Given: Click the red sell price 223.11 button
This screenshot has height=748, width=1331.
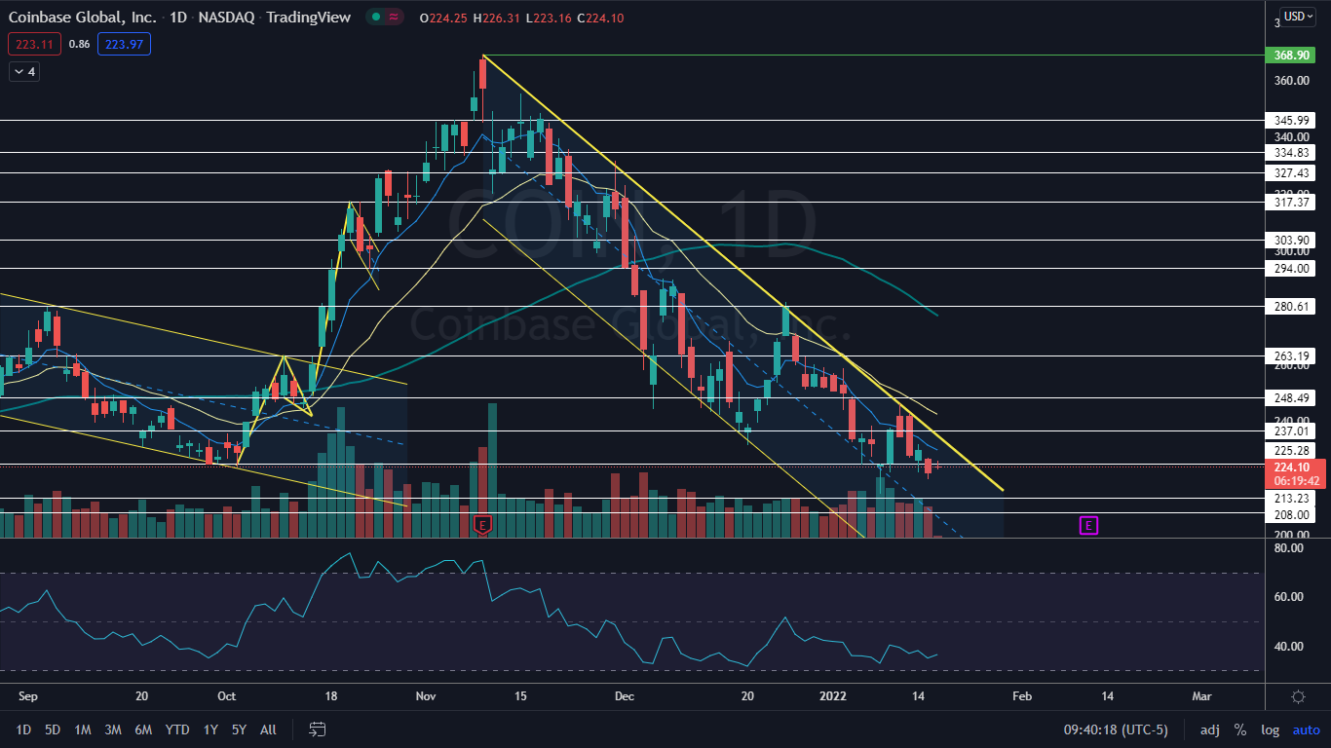Looking at the screenshot, I should pyautogui.click(x=34, y=44).
